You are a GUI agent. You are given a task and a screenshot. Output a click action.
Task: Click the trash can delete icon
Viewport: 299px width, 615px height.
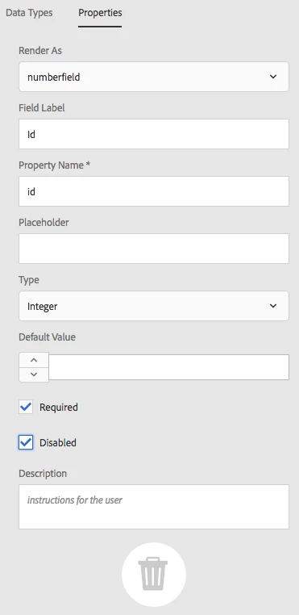[x=153, y=575]
